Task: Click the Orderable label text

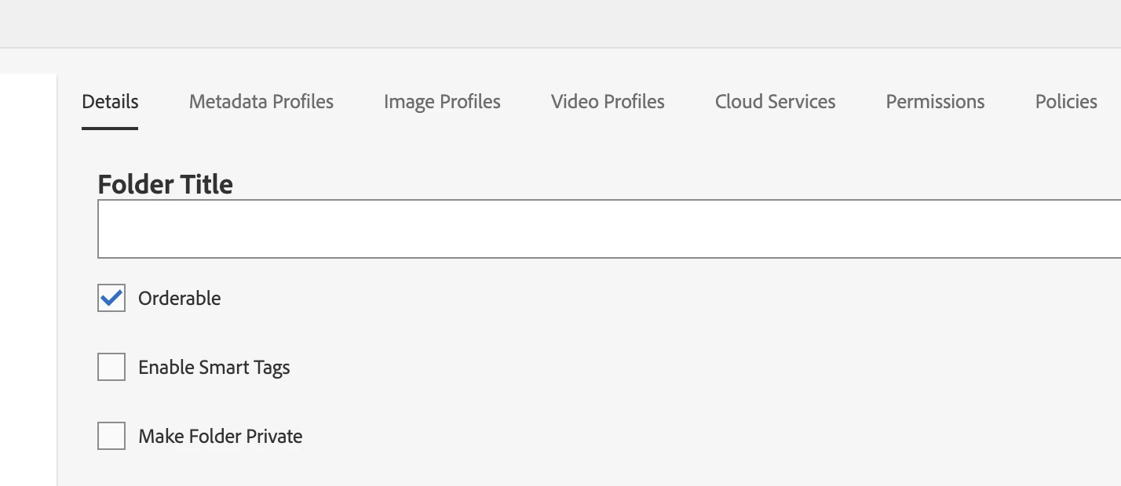Action: point(180,299)
